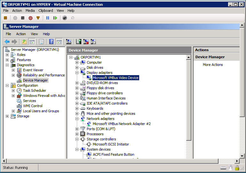Viewport: 246px width, 173px height.
Task: Expand the Roles node
Action: click(x=7, y=55)
